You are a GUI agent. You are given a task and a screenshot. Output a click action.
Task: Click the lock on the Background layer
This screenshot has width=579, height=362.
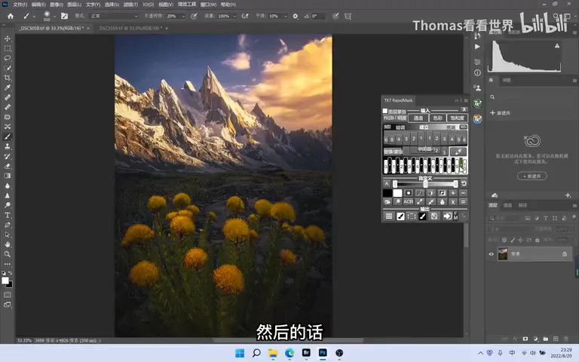(565, 253)
